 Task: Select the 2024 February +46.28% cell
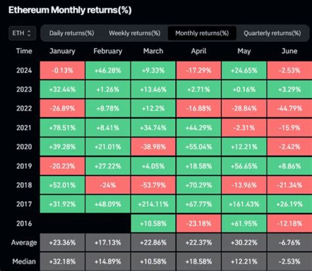107,70
